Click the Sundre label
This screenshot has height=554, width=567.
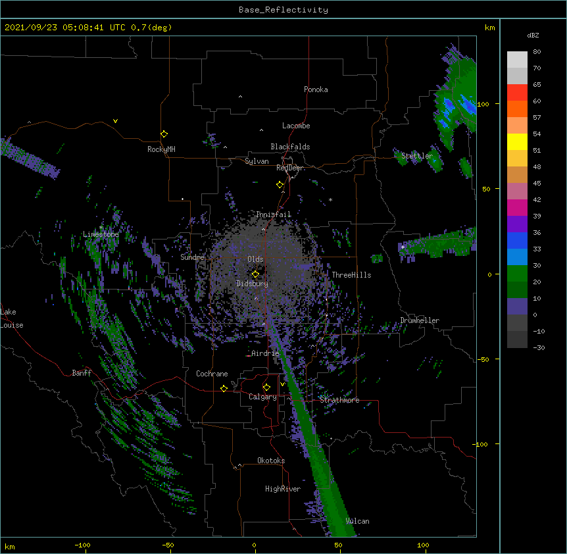tap(192, 257)
